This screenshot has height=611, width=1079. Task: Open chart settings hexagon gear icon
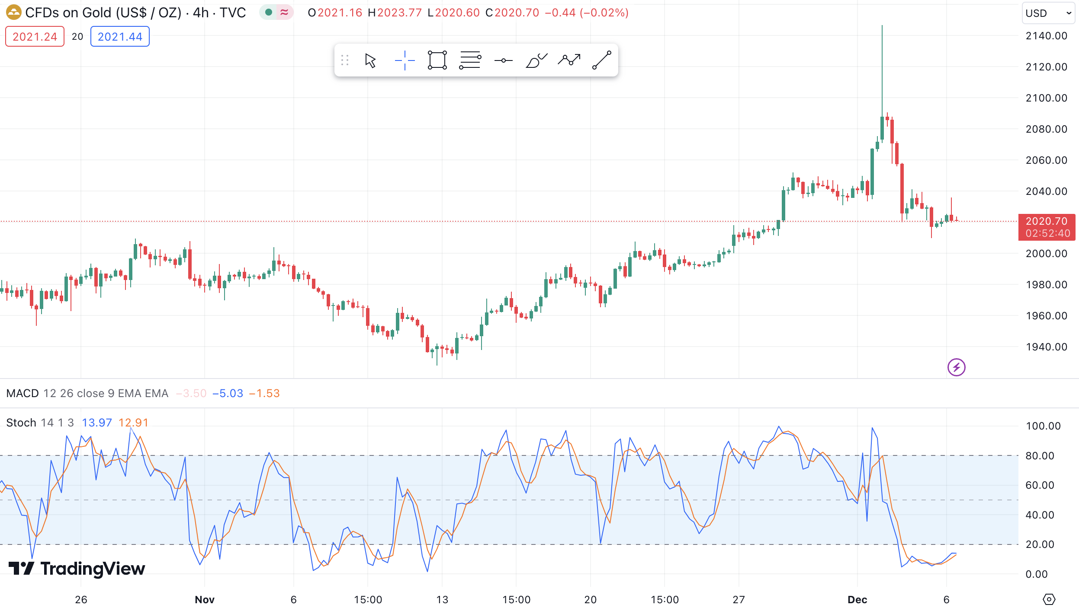(1049, 599)
